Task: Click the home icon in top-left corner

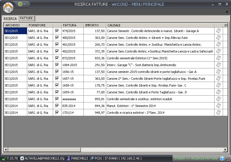Action: coord(8,7)
